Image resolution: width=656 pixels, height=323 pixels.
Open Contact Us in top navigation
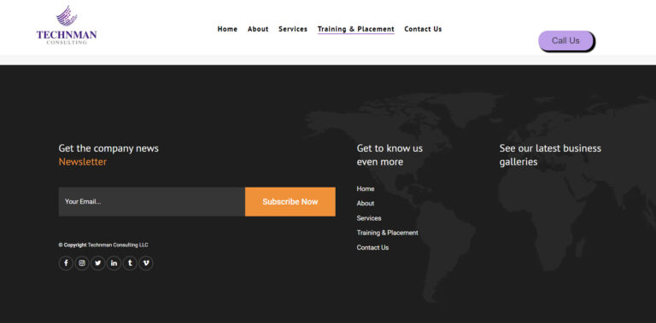point(423,29)
